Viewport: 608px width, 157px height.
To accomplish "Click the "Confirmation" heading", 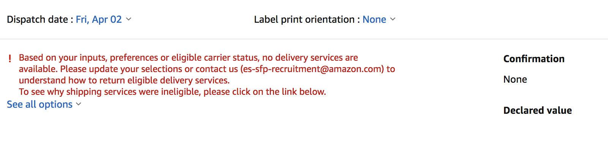I will tap(534, 59).
